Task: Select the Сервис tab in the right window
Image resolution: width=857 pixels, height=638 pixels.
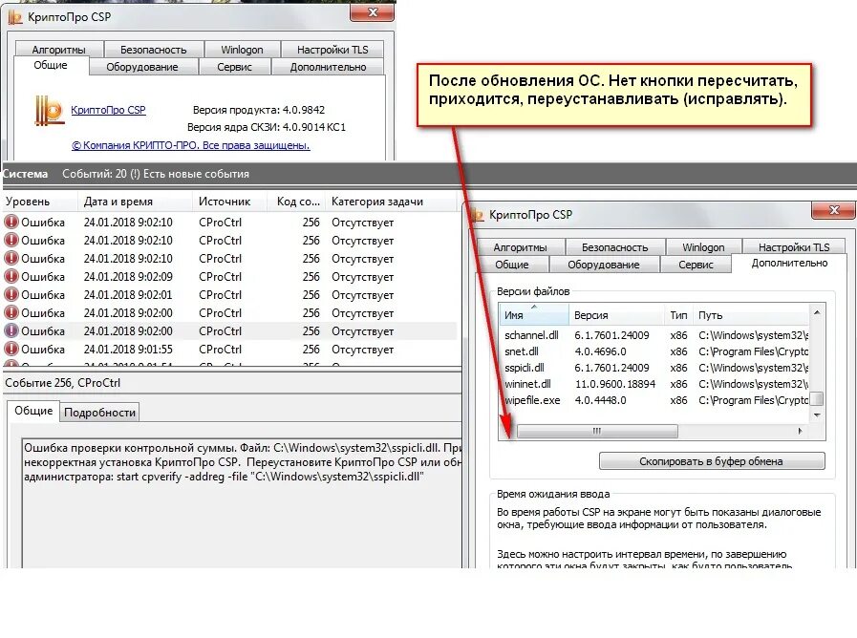Action: (x=696, y=265)
